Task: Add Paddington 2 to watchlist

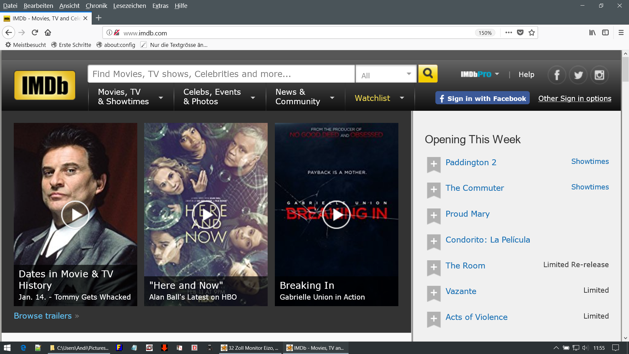Action: click(433, 164)
